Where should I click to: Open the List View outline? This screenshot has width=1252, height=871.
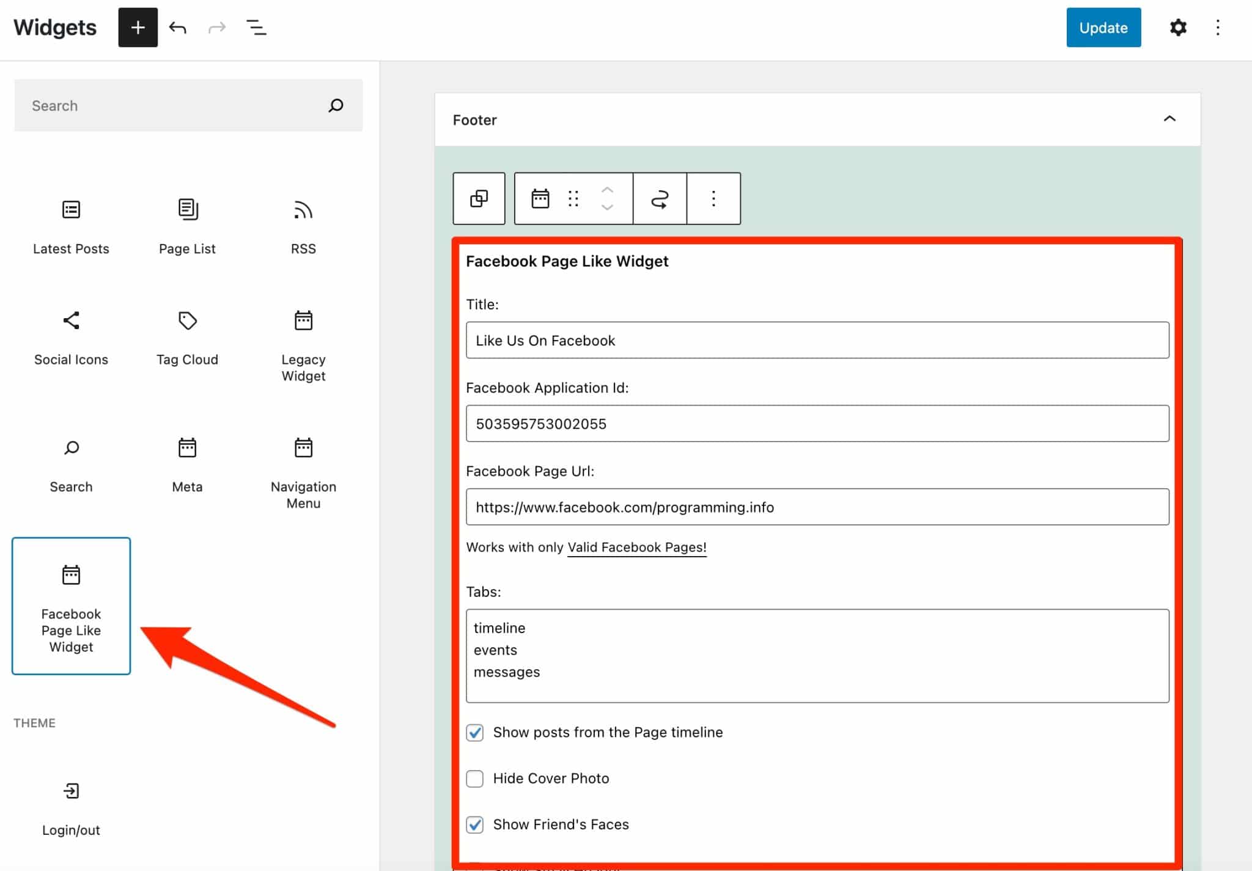tap(256, 28)
